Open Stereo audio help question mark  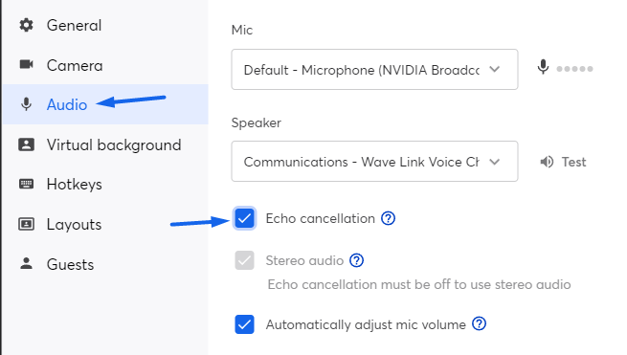click(356, 260)
